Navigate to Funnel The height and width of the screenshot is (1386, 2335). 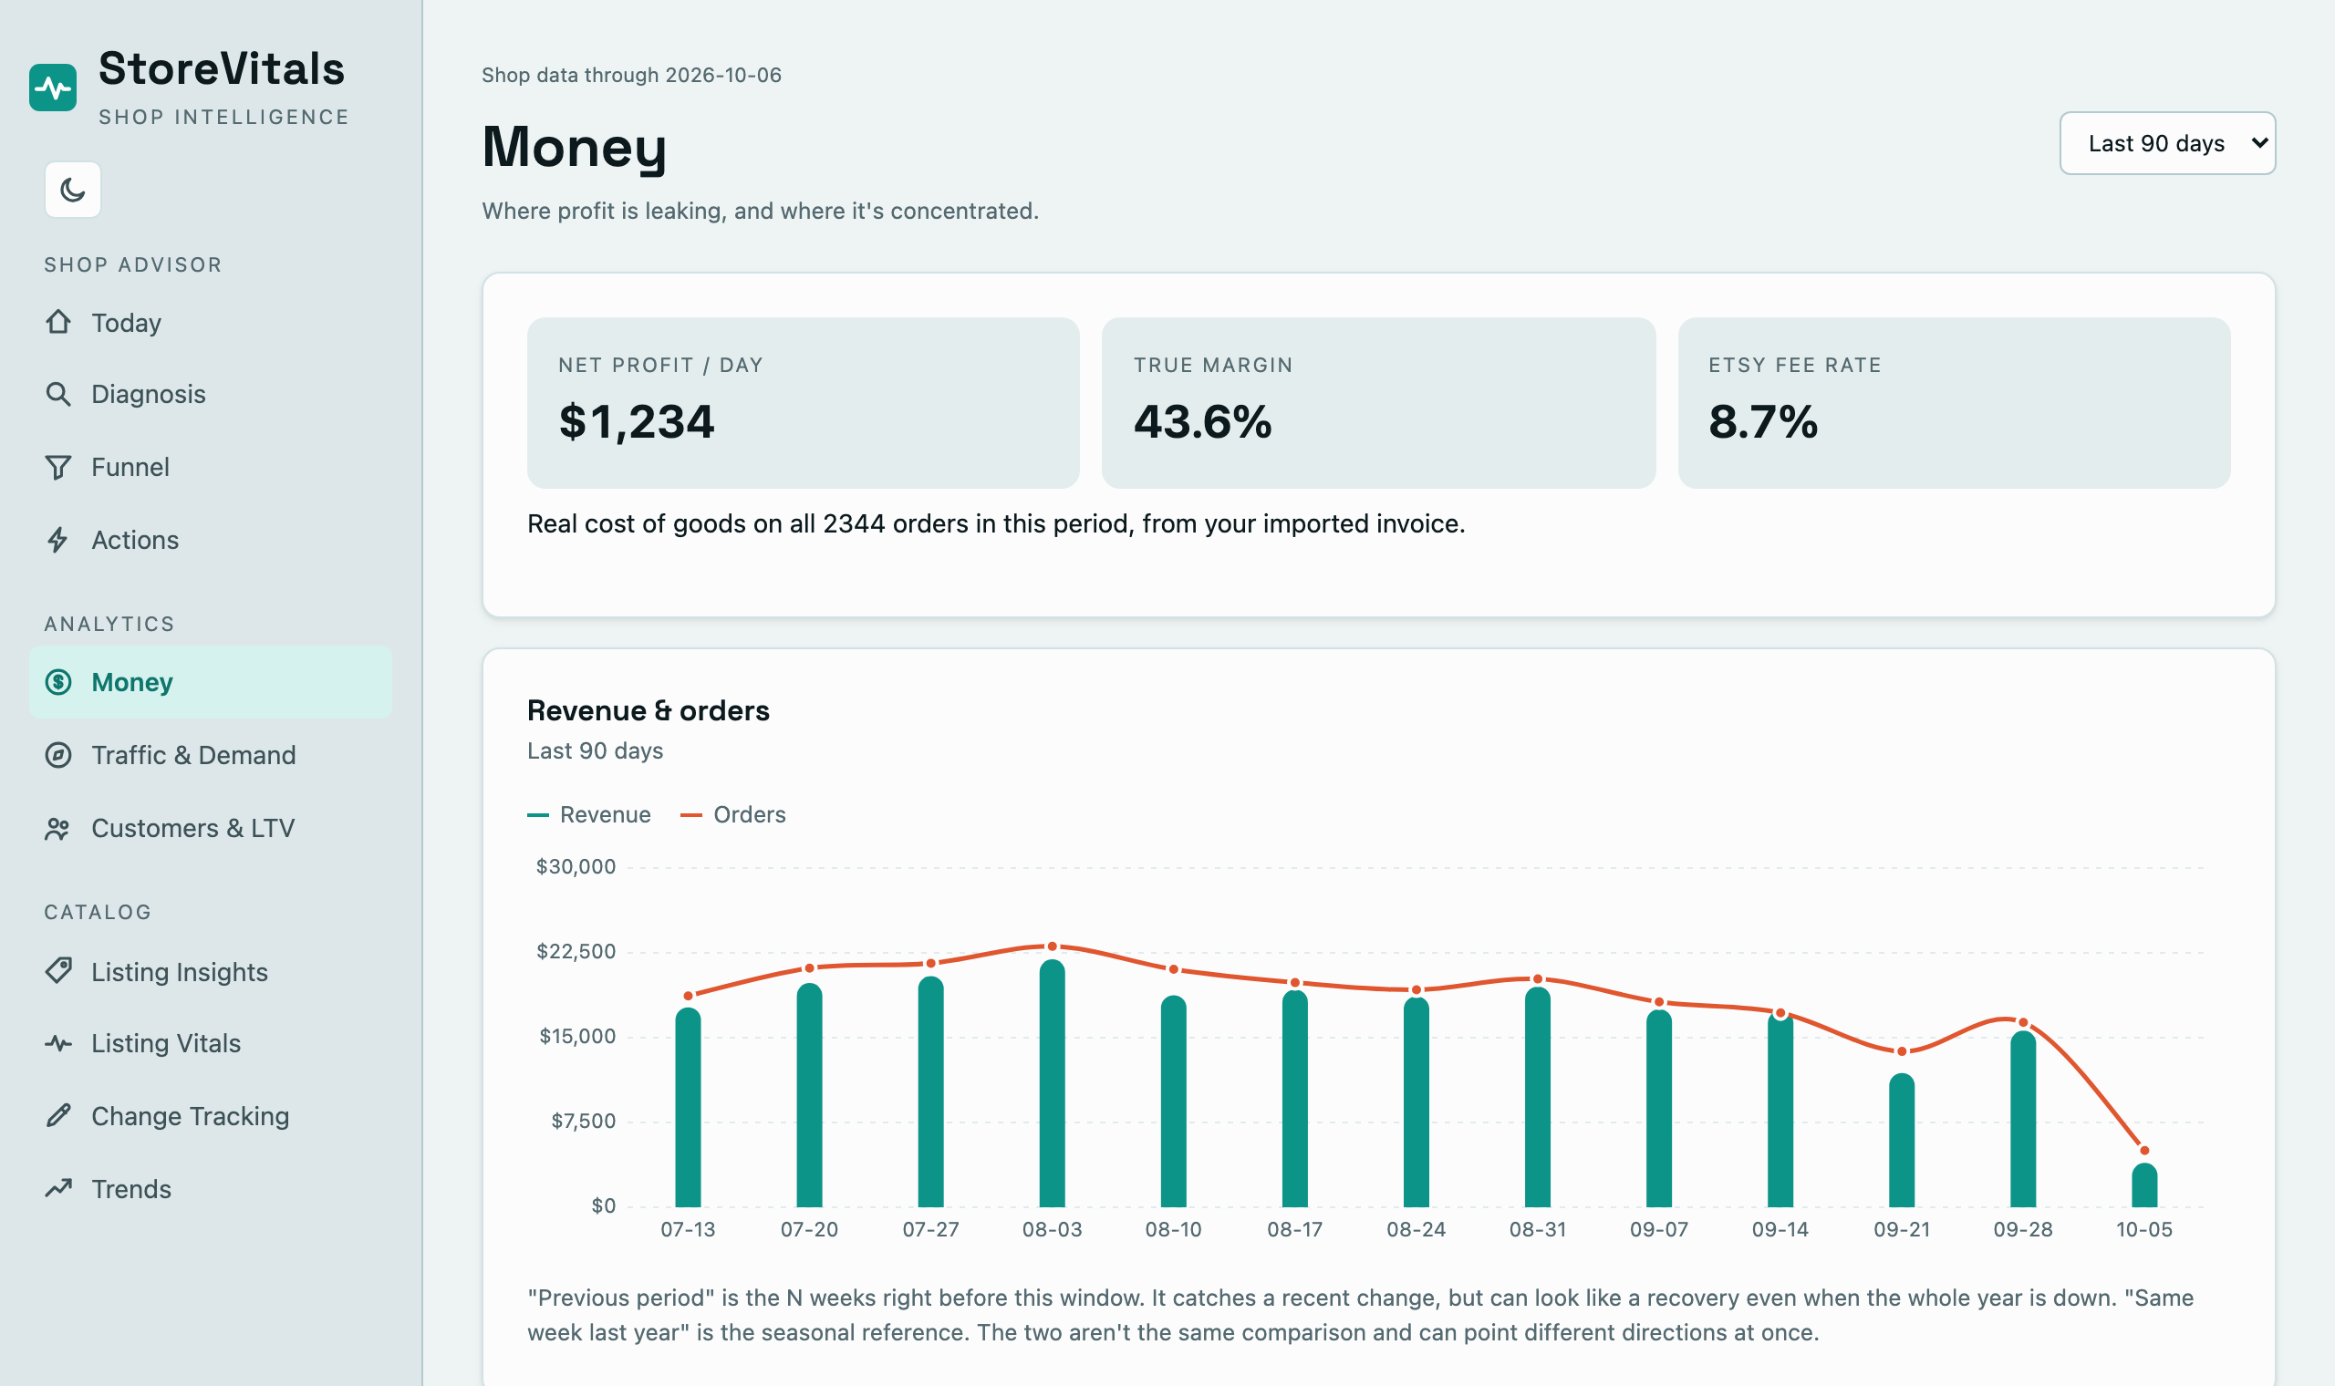210,467
